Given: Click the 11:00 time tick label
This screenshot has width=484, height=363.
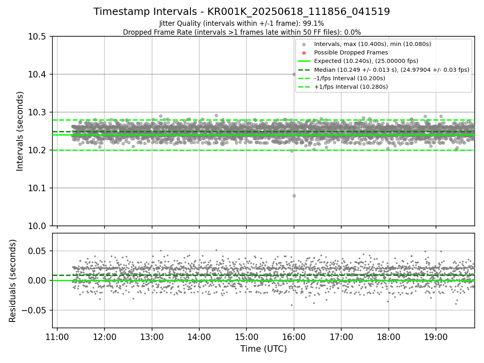Looking at the screenshot, I should coord(57,336).
